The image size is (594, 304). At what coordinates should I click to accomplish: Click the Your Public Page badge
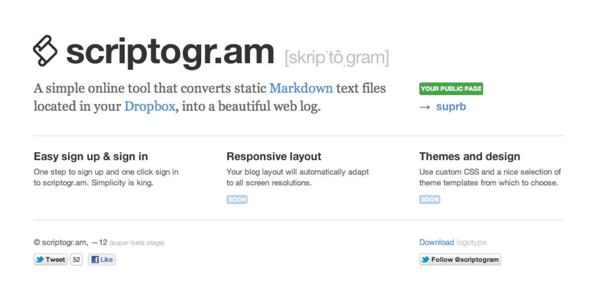(451, 89)
